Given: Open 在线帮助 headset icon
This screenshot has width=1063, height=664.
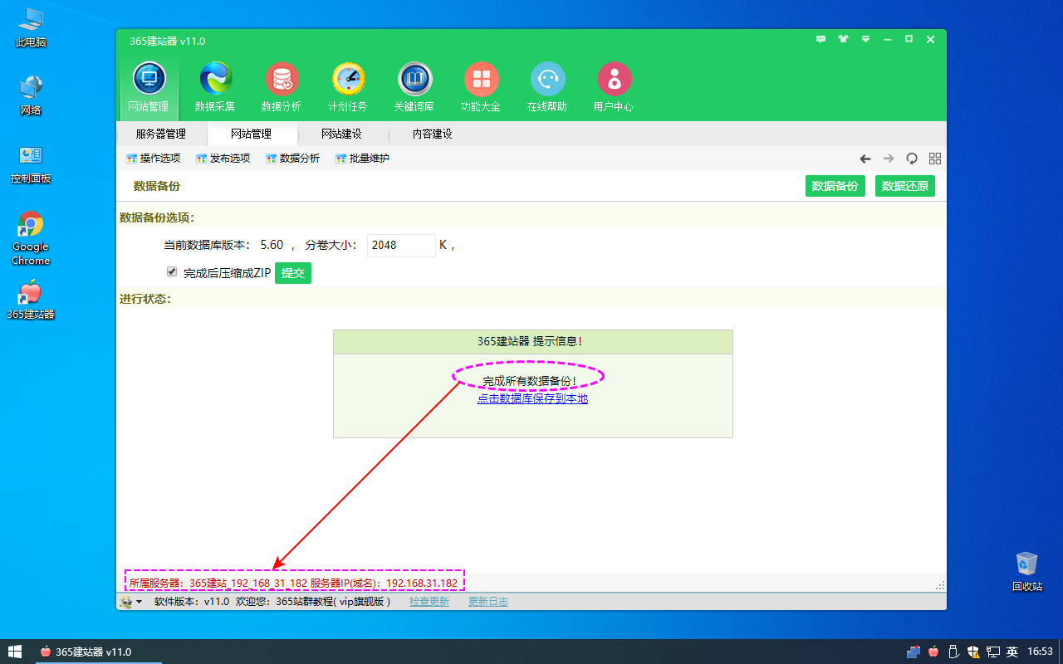Looking at the screenshot, I should [547, 87].
